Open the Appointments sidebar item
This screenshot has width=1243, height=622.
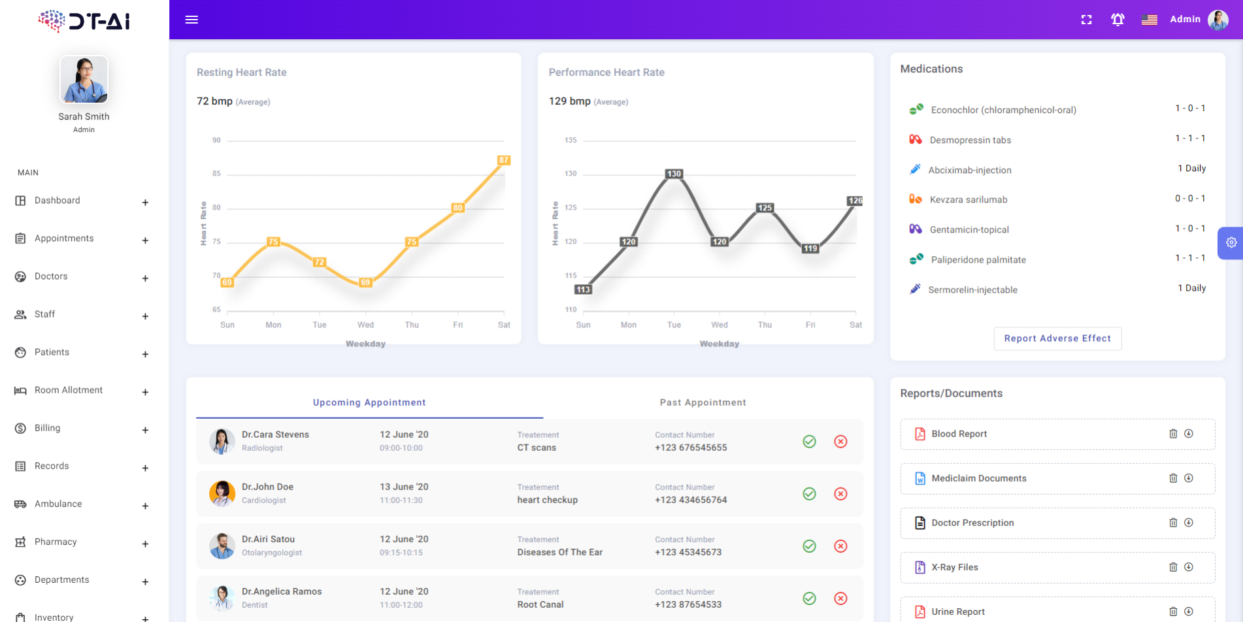[x=64, y=238]
